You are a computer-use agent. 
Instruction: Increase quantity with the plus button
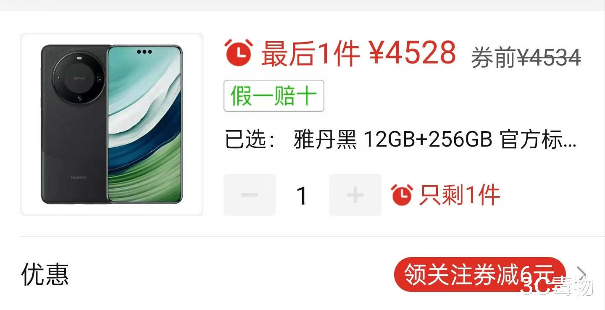(x=355, y=195)
